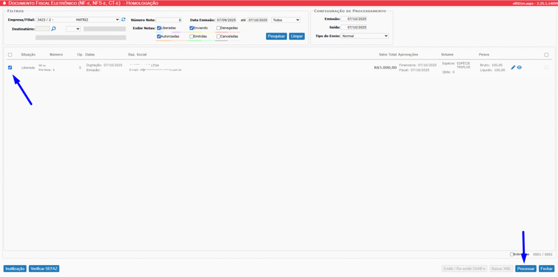Click the pencil edit icon in the row
The width and height of the screenshot is (558, 277).
point(513,67)
